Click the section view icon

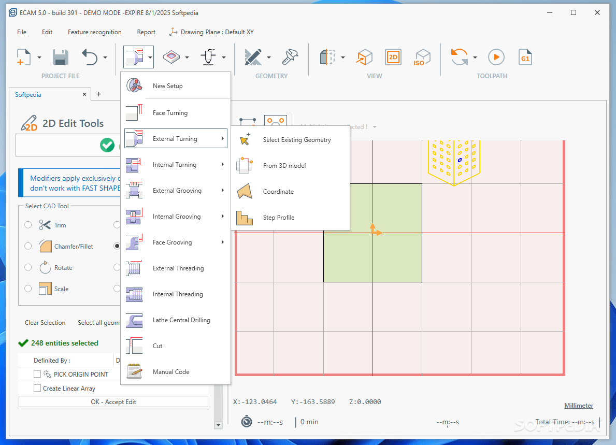tap(327, 58)
